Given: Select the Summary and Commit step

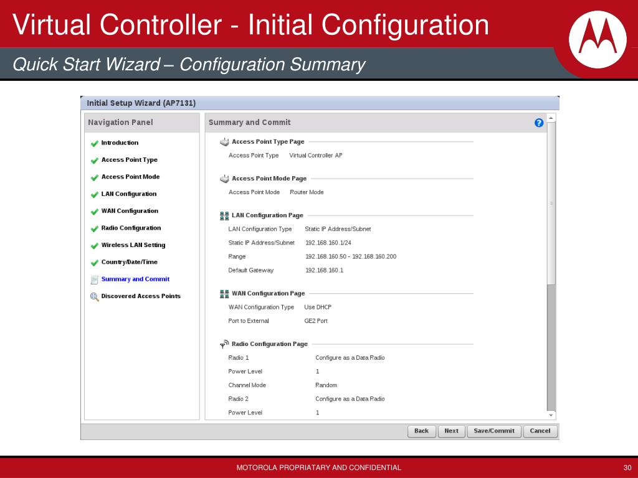Looking at the screenshot, I should (x=135, y=279).
